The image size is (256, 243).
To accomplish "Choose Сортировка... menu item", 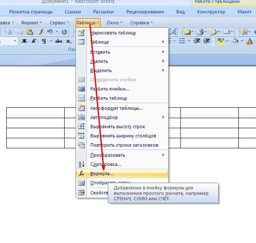I will tap(122, 164).
